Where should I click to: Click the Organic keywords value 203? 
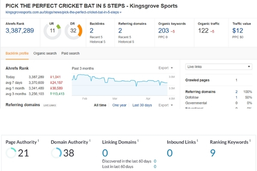pos(164,31)
